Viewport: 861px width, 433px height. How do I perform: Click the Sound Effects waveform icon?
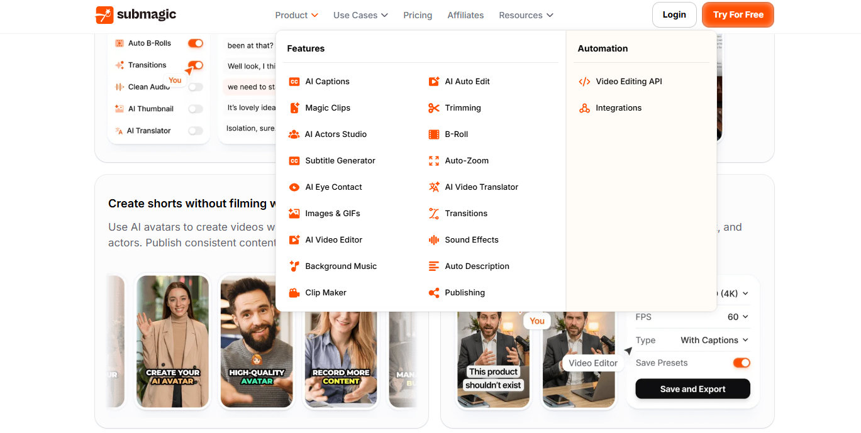click(x=434, y=240)
